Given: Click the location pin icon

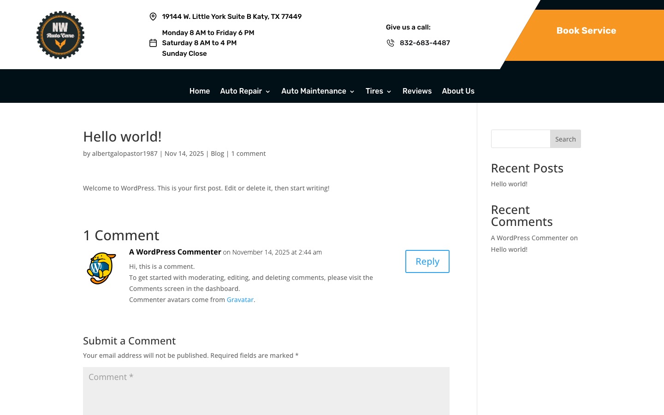Looking at the screenshot, I should point(153,17).
